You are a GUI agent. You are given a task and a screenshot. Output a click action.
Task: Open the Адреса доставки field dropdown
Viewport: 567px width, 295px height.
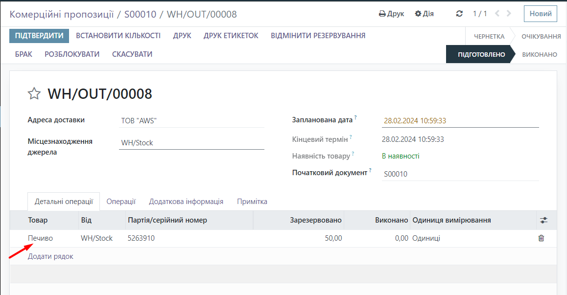point(191,121)
